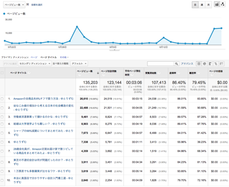
Task: Check row 3 労働者派遣事業 checkbox
Action: coord(2,117)
